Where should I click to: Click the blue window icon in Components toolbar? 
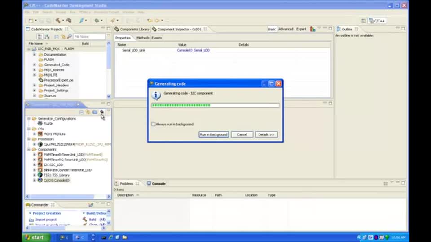coord(95,112)
